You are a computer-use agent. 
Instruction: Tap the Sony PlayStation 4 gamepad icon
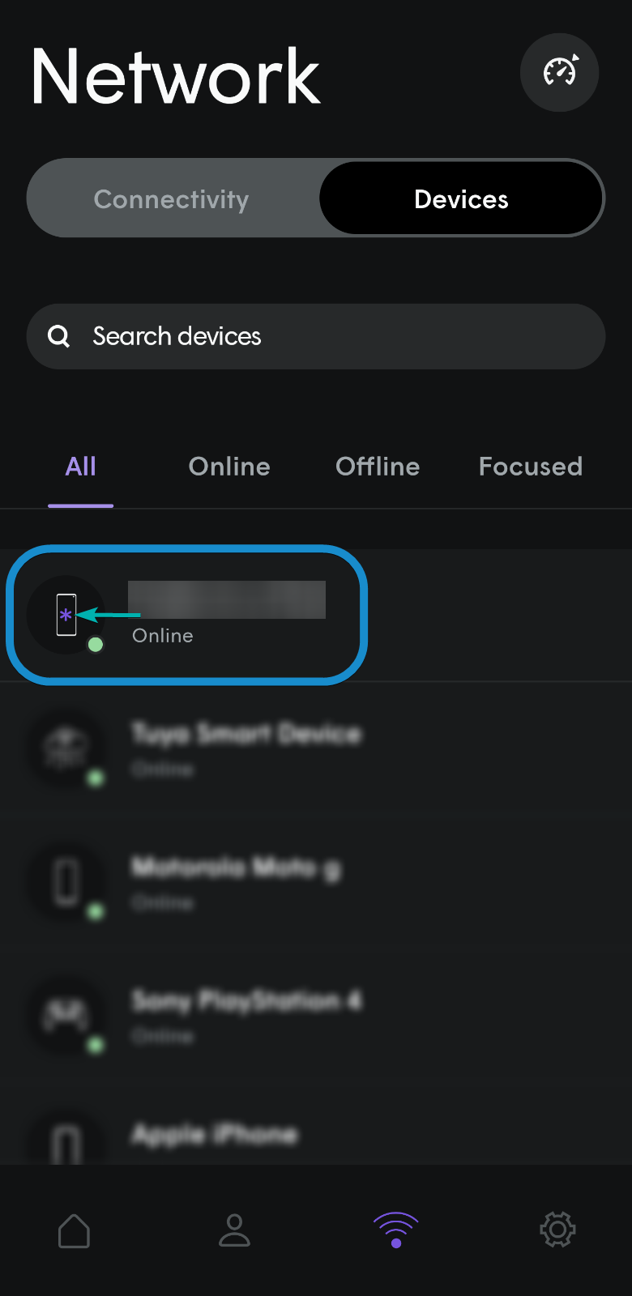pyautogui.click(x=66, y=1014)
